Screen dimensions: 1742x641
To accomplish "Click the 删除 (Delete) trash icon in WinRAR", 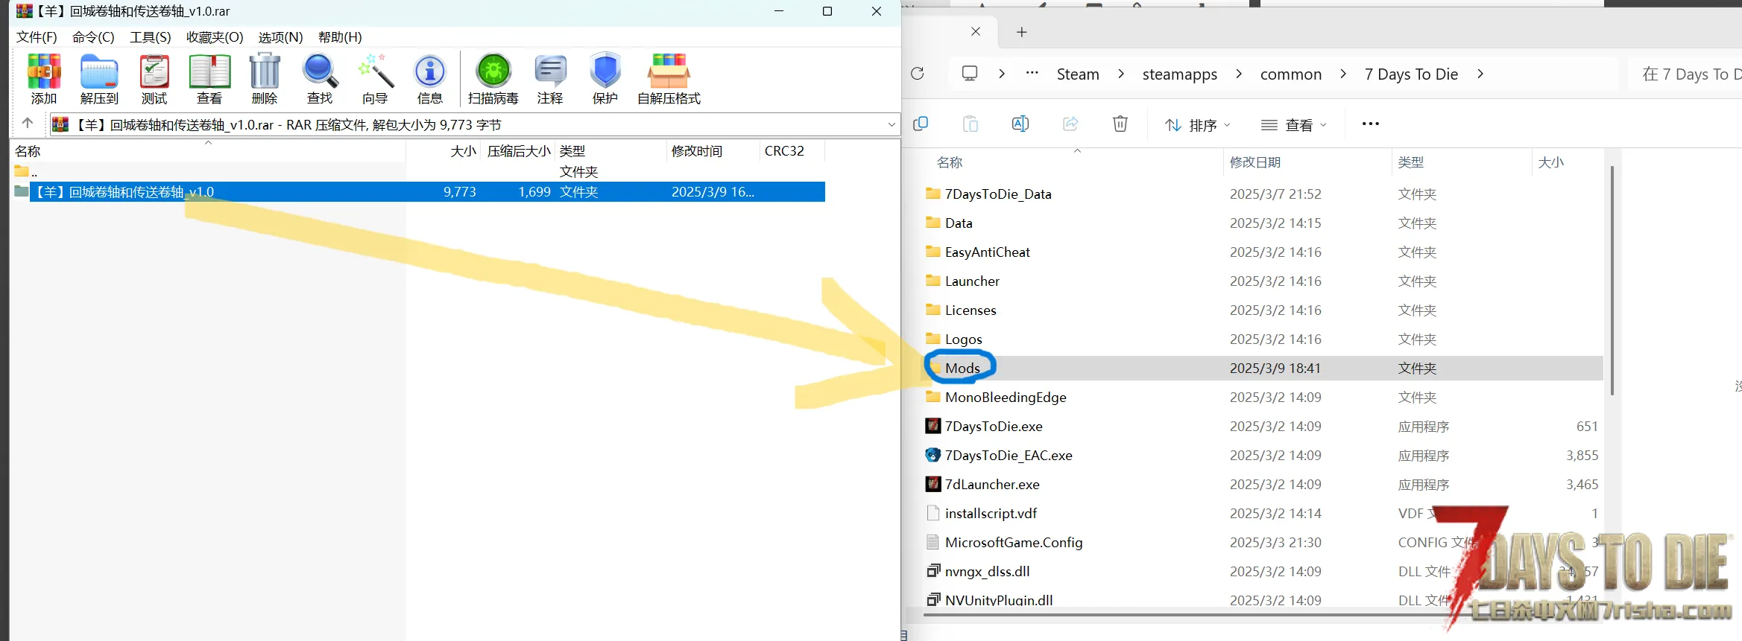I will point(265,78).
